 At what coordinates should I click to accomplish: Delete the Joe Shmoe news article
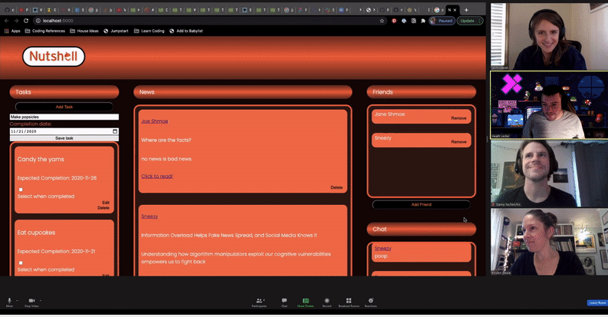pos(337,187)
